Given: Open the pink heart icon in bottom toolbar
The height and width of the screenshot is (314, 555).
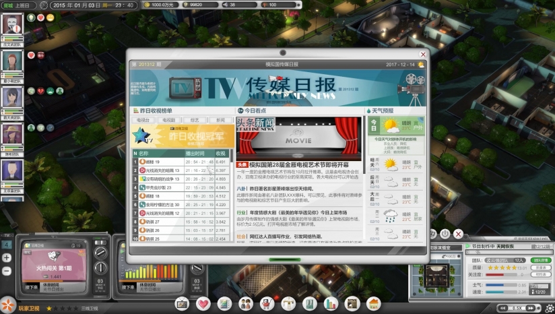Looking at the screenshot, I should [203, 304].
